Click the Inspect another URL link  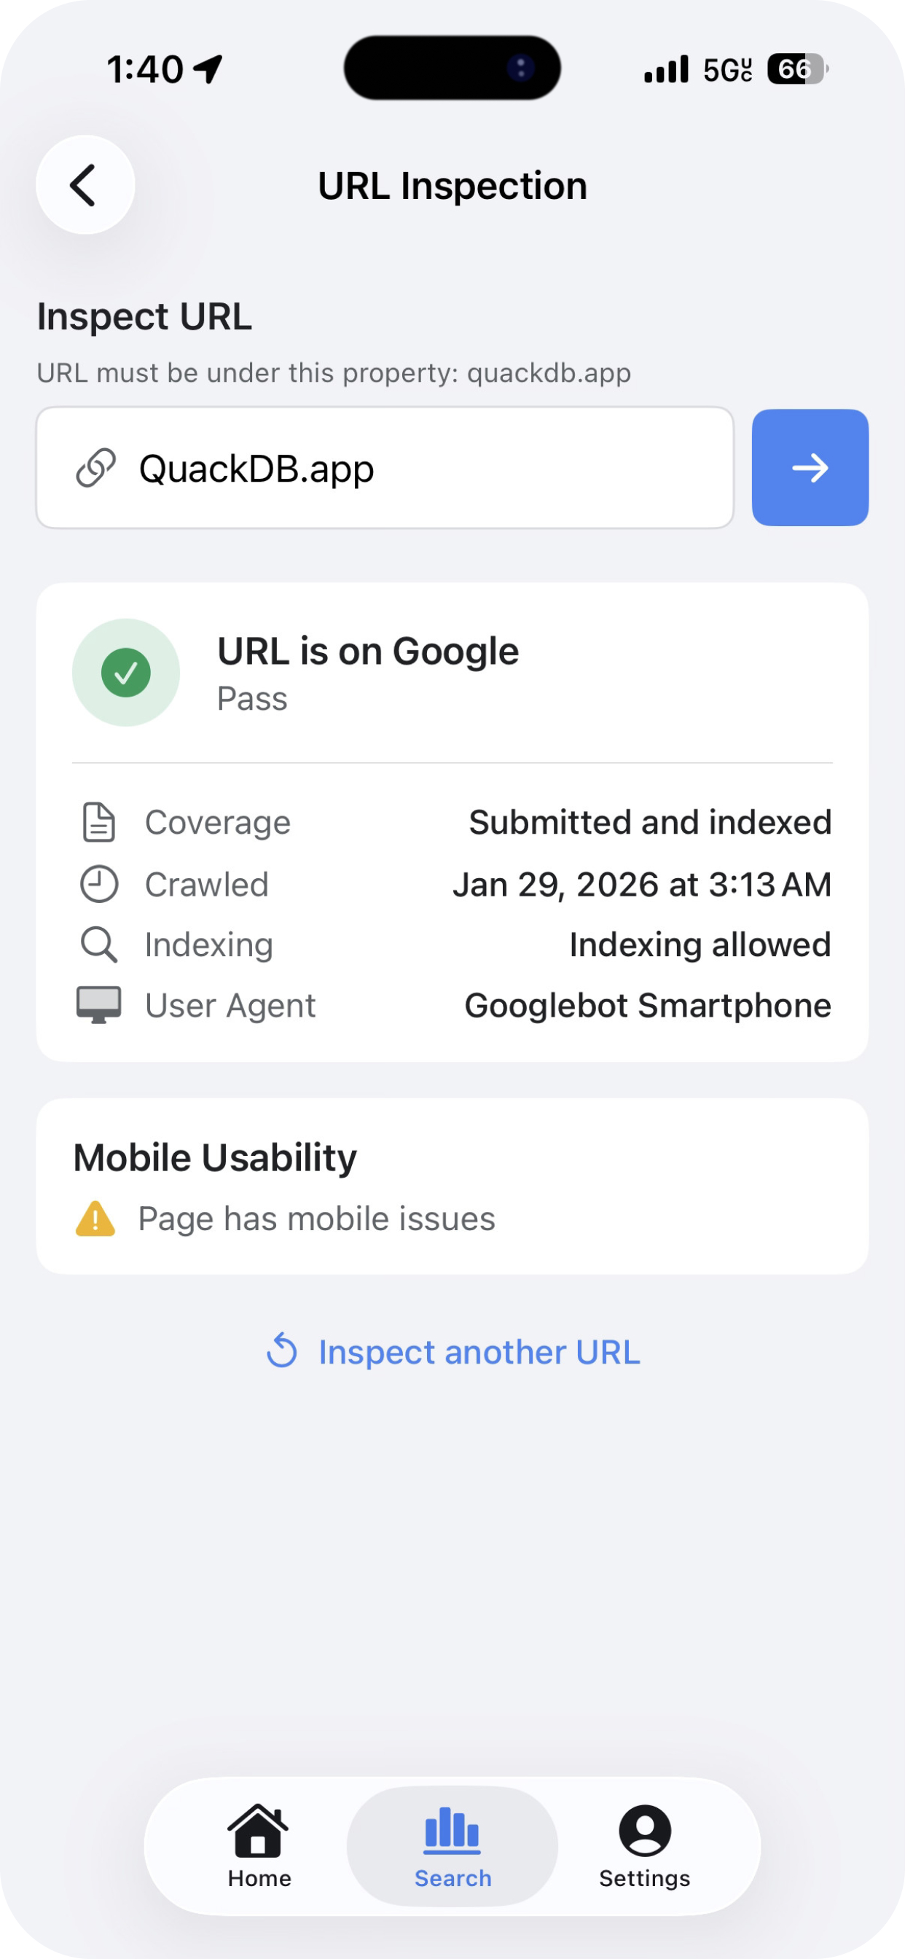478,1352
